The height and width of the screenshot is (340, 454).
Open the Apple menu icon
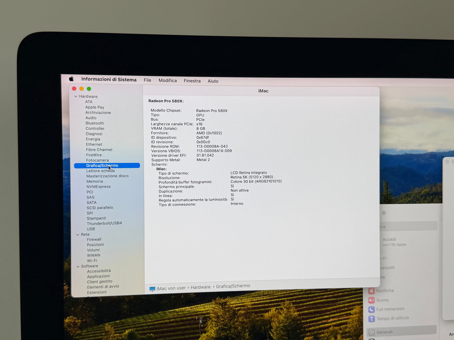point(71,79)
